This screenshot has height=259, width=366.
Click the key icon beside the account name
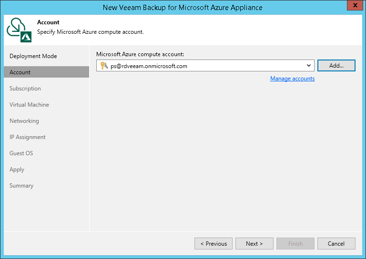(x=104, y=66)
